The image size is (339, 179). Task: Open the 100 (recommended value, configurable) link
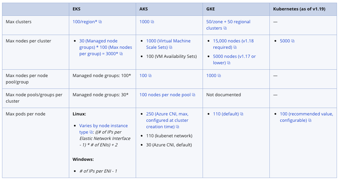pos(306,117)
